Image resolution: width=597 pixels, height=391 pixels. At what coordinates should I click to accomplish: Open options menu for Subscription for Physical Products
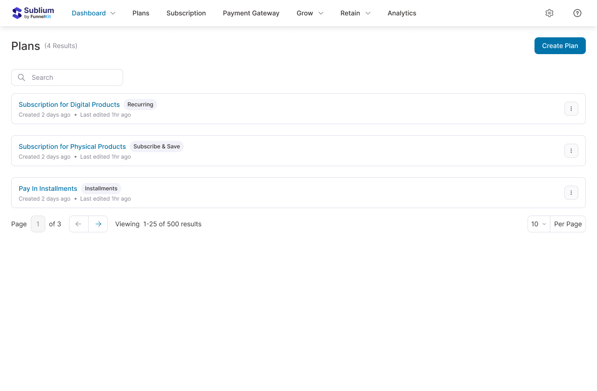point(571,150)
